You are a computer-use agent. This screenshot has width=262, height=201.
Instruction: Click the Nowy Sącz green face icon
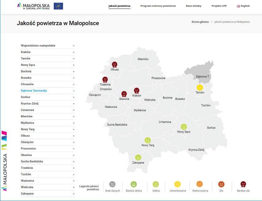click(184, 127)
